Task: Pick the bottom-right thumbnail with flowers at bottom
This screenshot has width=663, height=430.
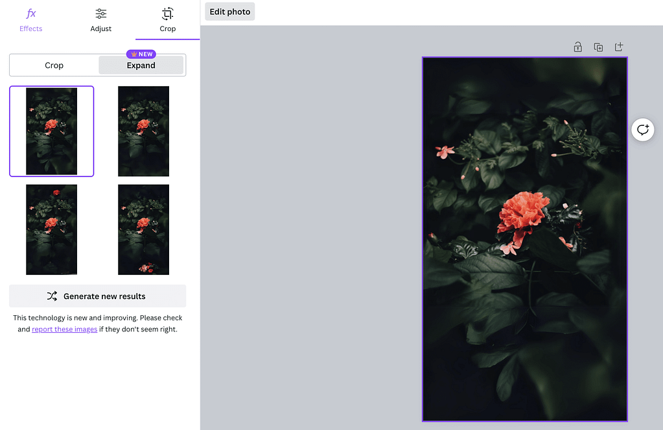Action: pos(143,230)
